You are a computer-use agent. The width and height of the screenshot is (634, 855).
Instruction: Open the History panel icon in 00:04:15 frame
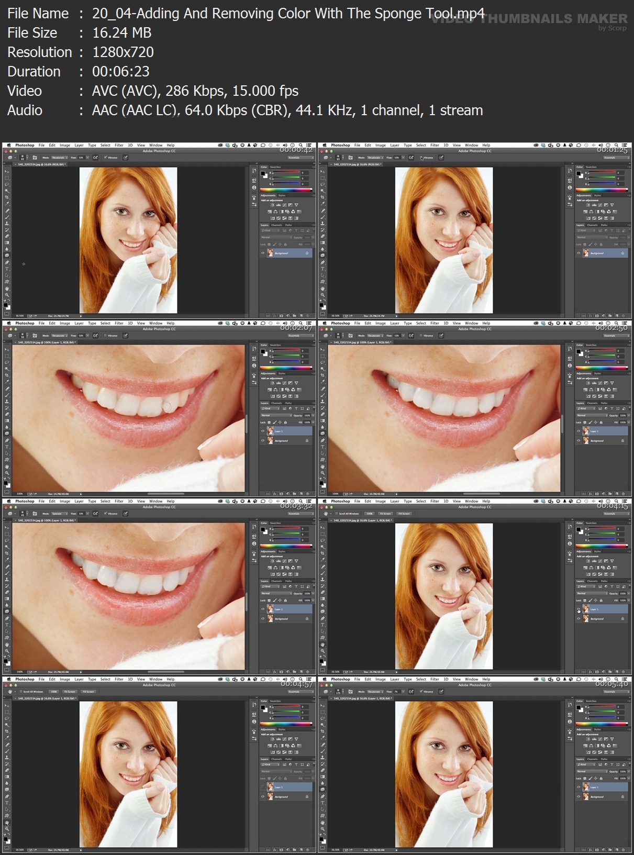570,527
